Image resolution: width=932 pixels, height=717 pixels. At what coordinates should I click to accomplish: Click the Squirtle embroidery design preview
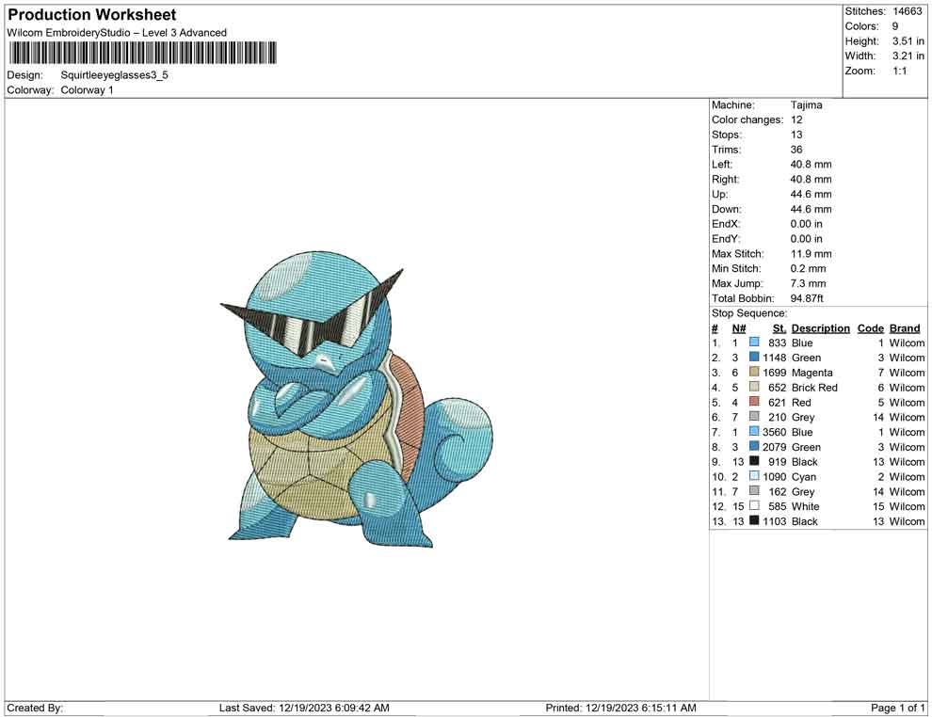[358, 406]
